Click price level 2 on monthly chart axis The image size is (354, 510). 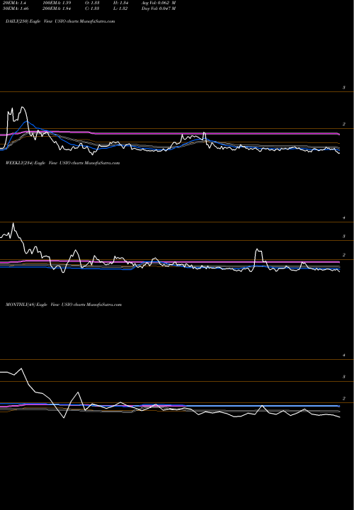tap(344, 398)
